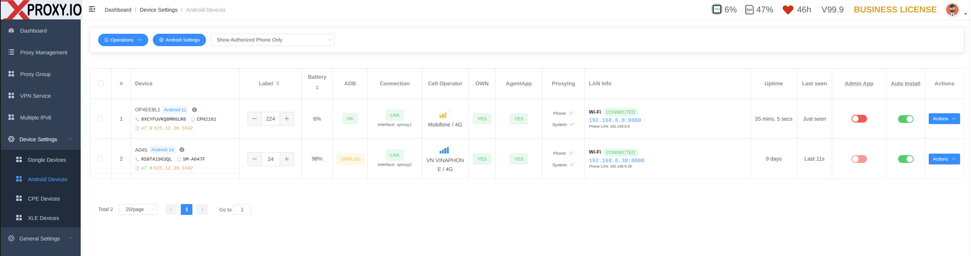Click the red heart uptime icon
The image size is (971, 256).
pyautogui.click(x=788, y=10)
